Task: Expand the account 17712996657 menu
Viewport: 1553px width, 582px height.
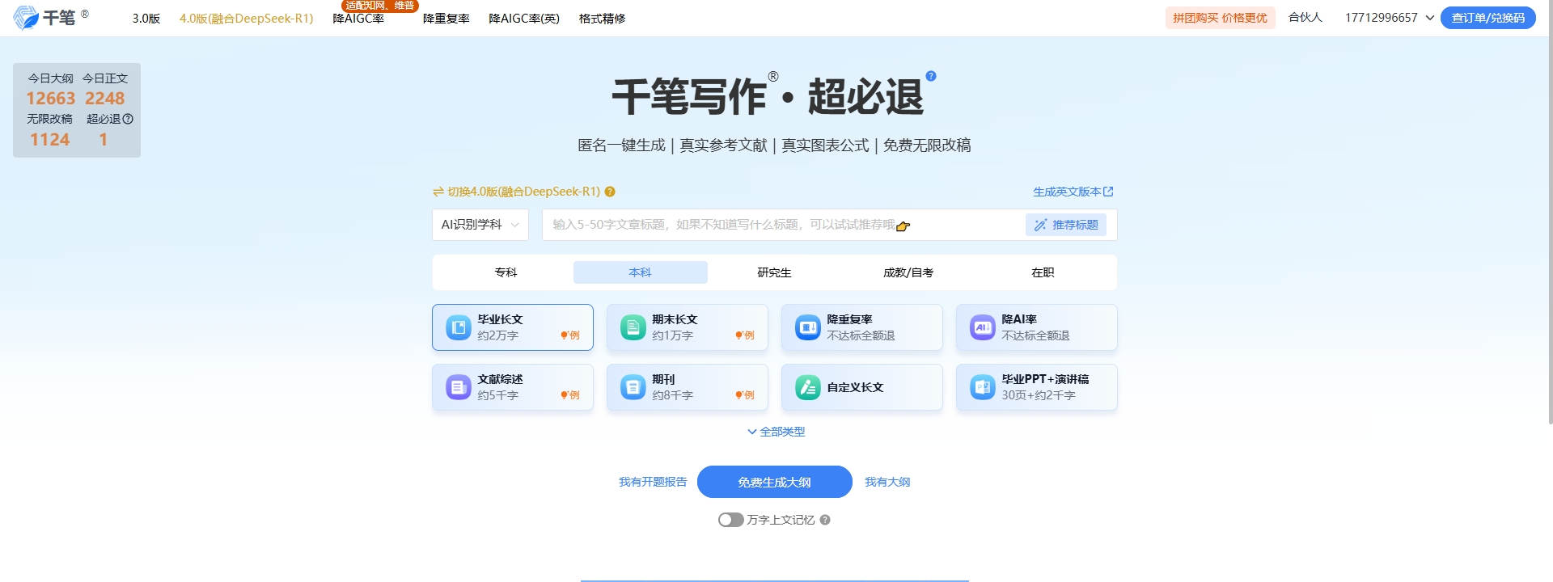Action: [1430, 18]
